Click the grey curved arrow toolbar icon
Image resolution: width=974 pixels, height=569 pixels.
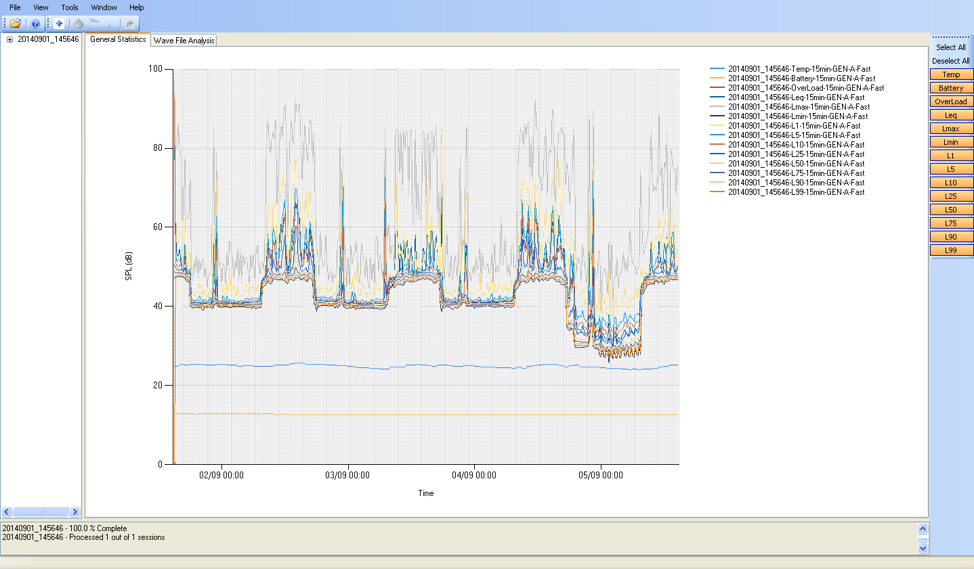pyautogui.click(x=130, y=24)
